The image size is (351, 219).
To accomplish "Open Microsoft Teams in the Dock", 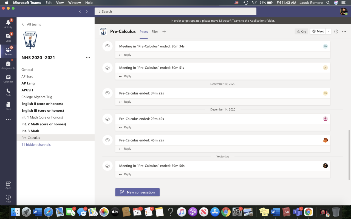I will tap(298, 212).
